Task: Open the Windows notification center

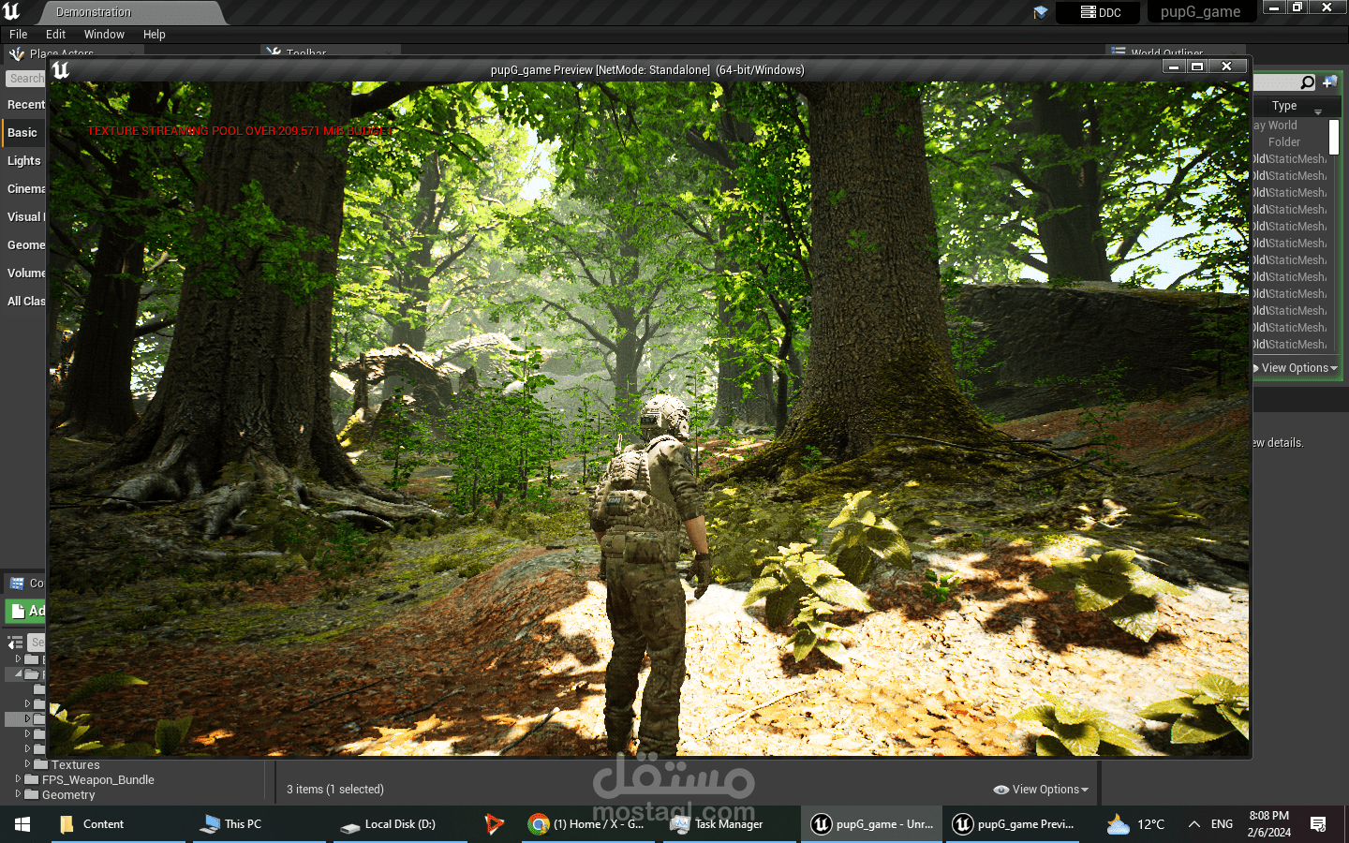Action: 1318,824
